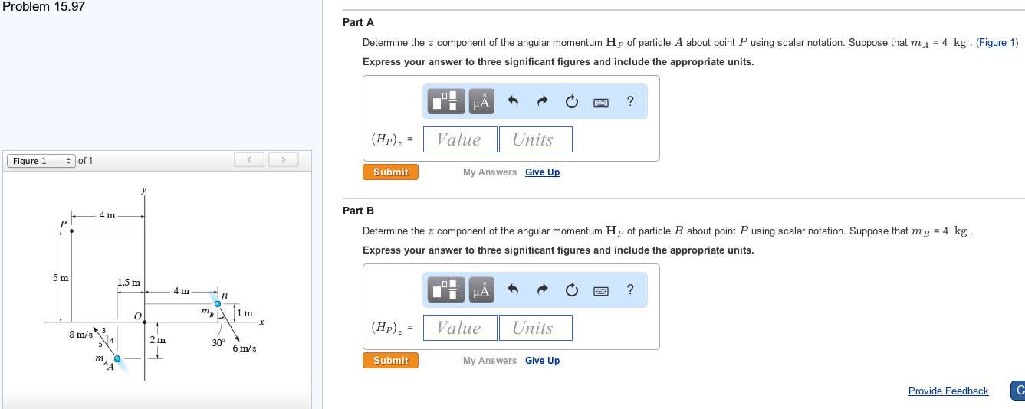Open help for Part A answer box
Image resolution: width=1025 pixels, height=409 pixels.
(630, 101)
